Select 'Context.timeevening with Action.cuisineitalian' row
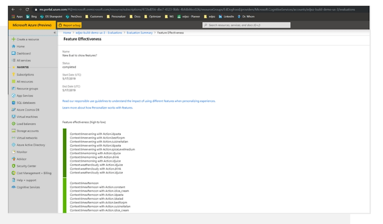 [99, 142]
